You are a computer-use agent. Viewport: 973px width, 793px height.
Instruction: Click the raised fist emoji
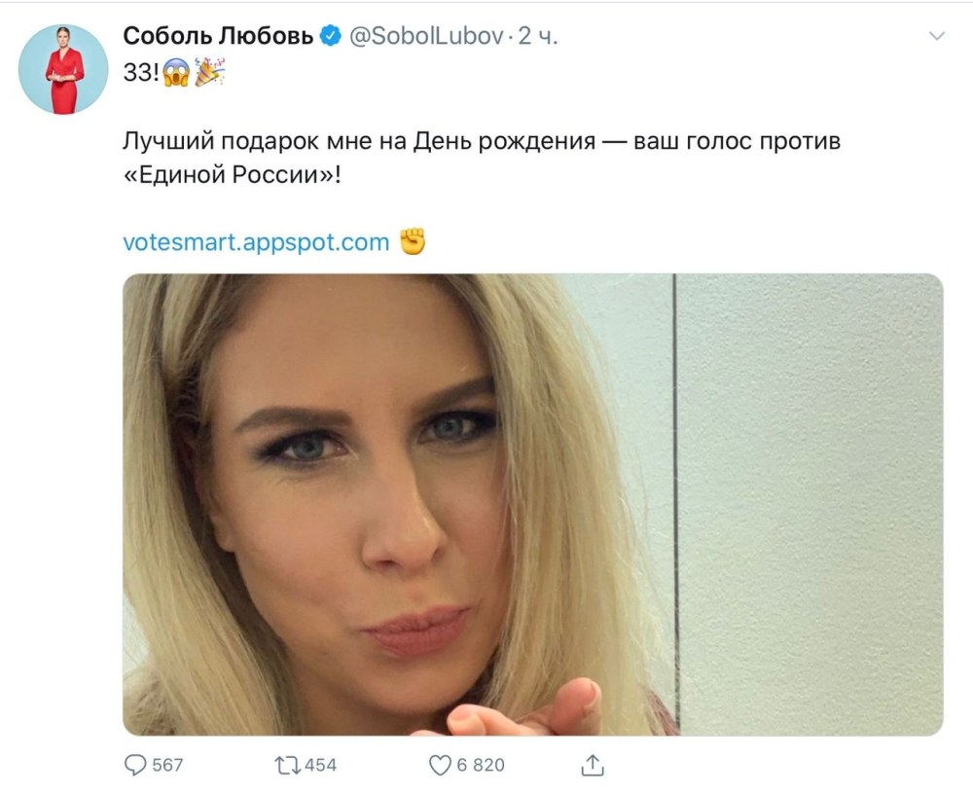[413, 241]
